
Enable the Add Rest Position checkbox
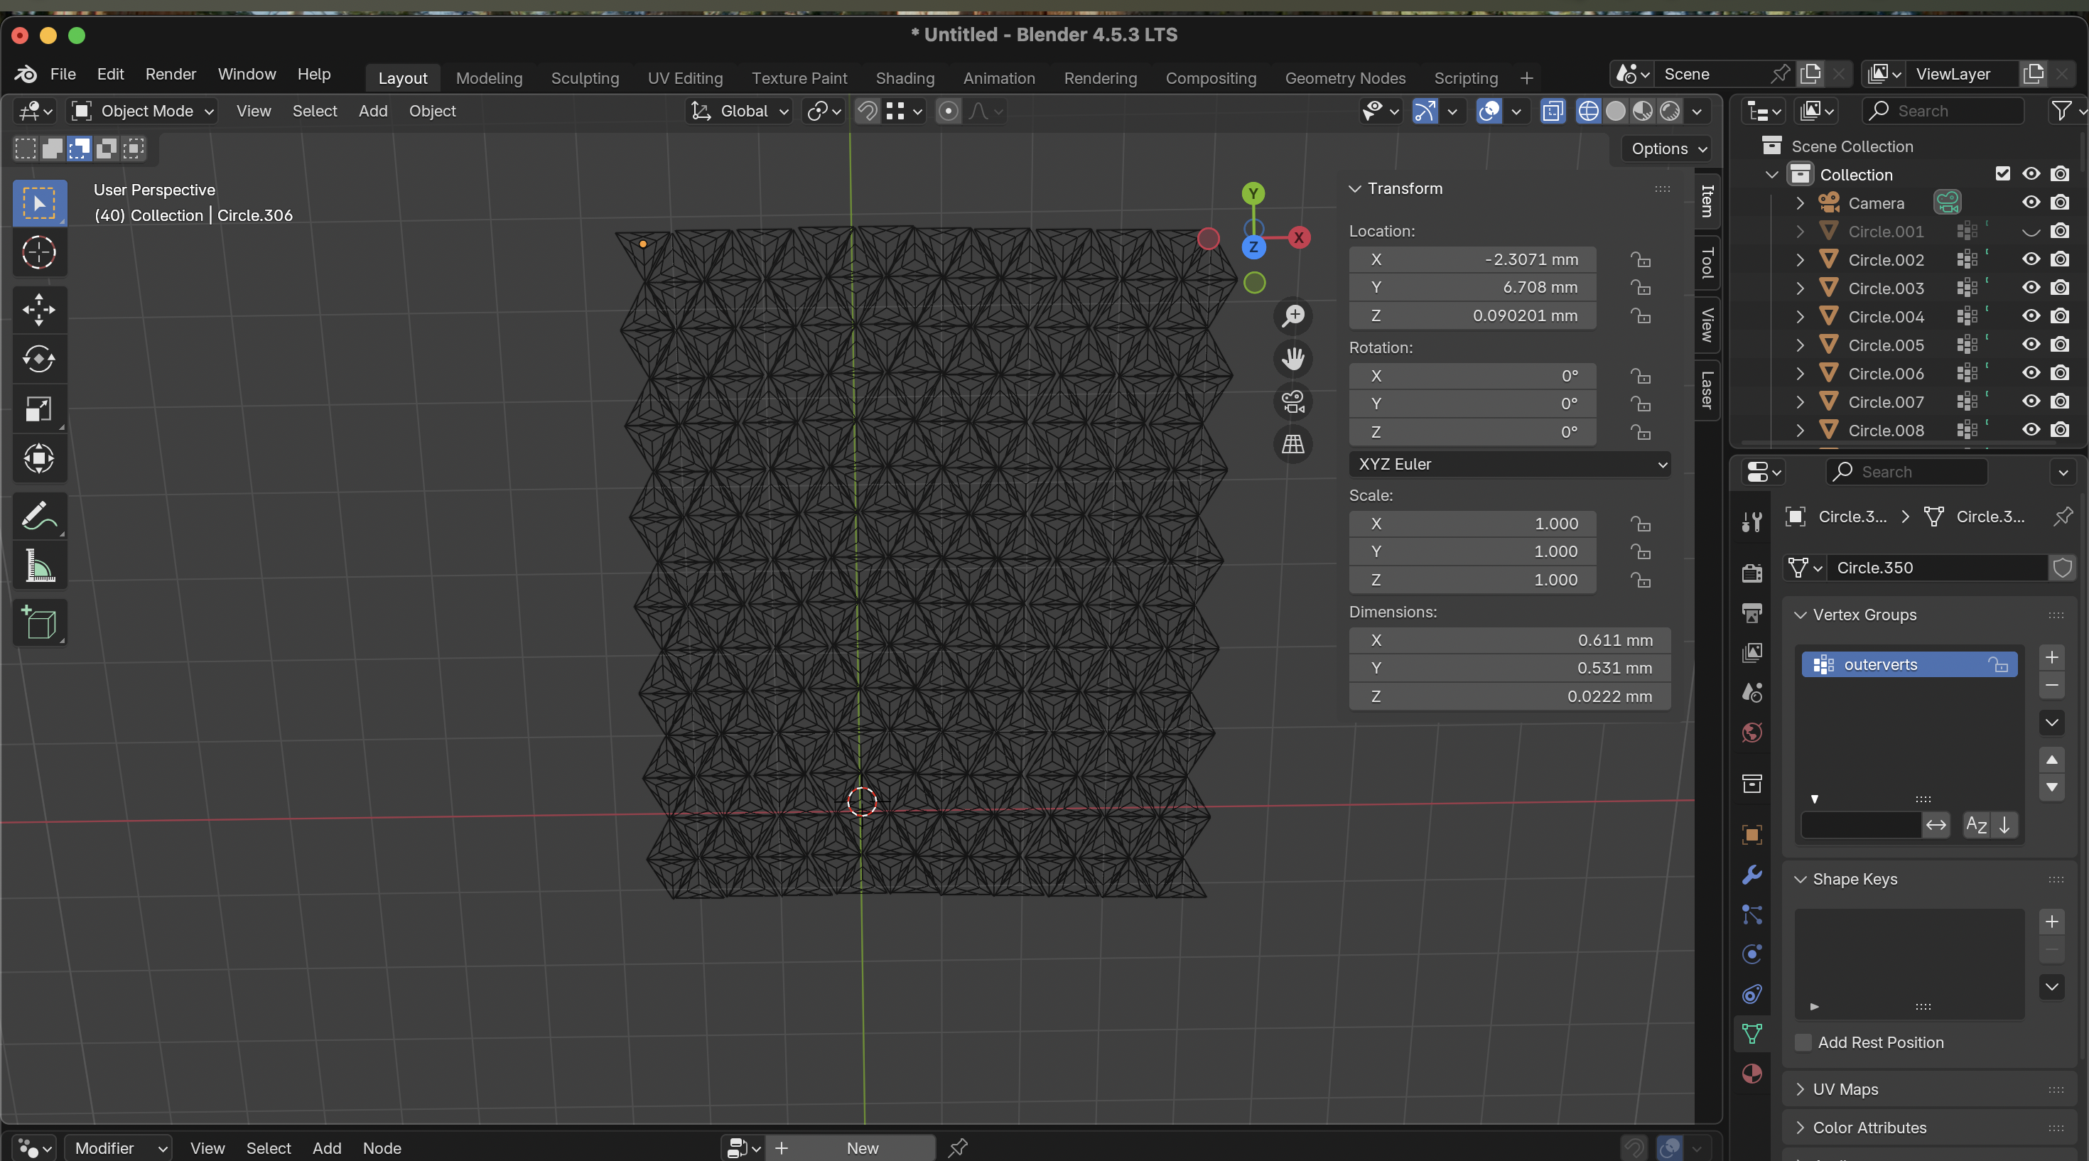point(1803,1042)
